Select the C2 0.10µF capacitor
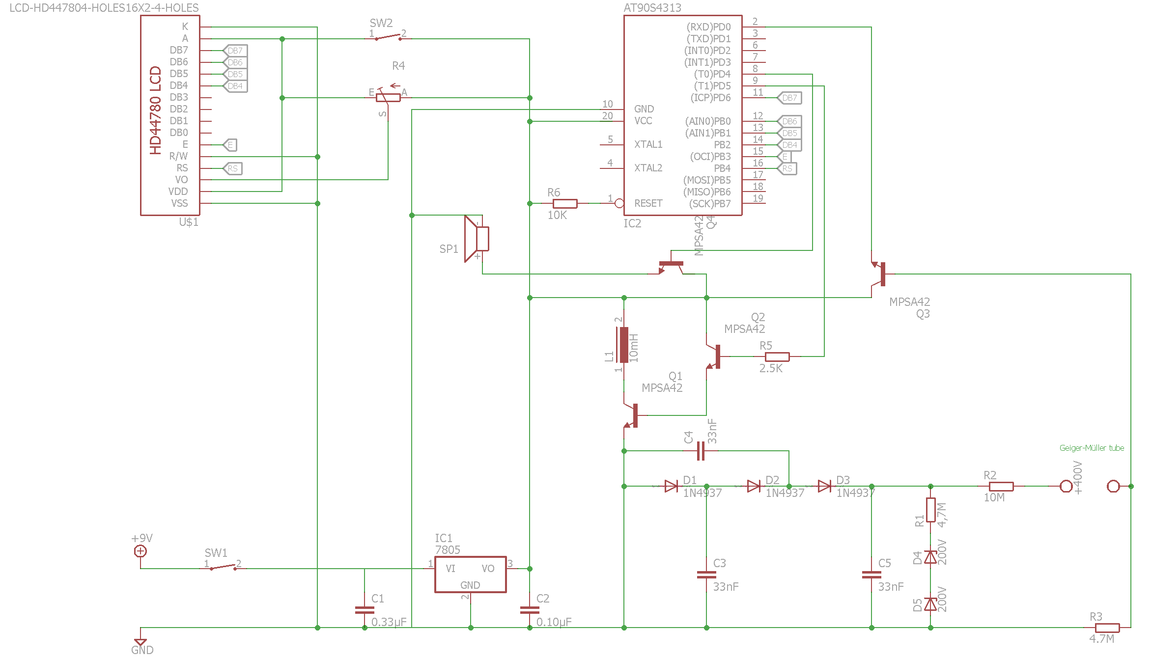This screenshot has width=1152, height=658. click(x=530, y=610)
